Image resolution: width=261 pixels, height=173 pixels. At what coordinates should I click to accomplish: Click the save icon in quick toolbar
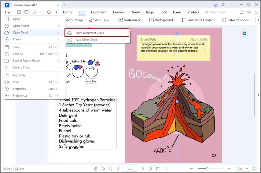coord(19,12)
